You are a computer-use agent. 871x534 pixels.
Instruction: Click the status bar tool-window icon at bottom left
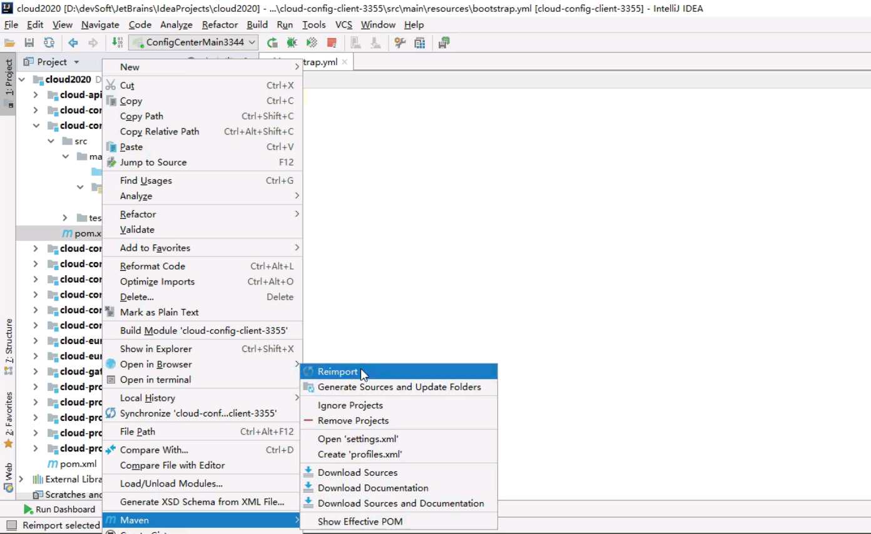(x=11, y=525)
